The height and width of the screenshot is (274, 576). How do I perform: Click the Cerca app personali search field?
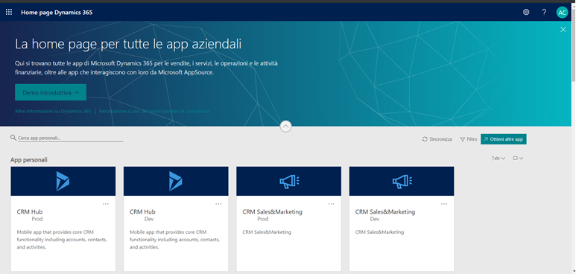pyautogui.click(x=70, y=138)
